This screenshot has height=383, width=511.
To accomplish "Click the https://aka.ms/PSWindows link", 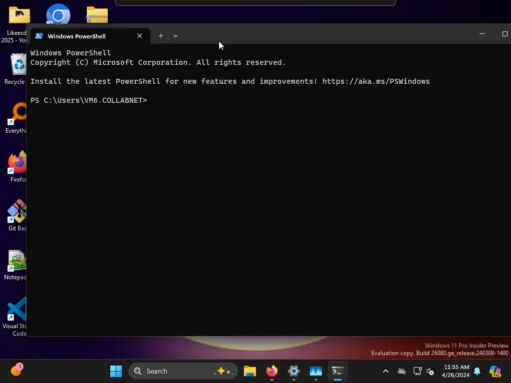I will coord(376,81).
